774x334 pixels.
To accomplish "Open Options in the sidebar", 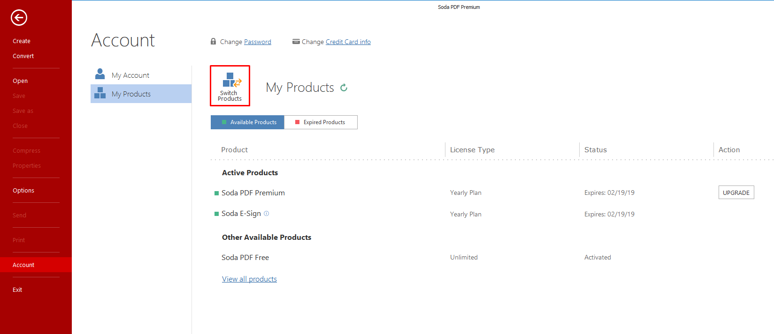I will point(23,191).
